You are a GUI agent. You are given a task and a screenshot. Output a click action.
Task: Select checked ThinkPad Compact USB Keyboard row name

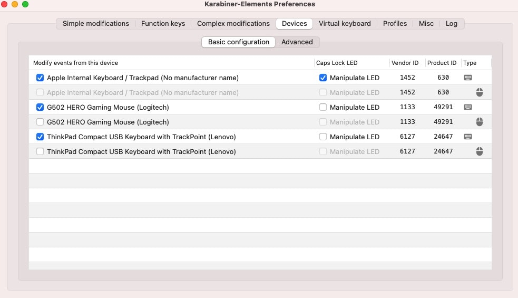[141, 137]
